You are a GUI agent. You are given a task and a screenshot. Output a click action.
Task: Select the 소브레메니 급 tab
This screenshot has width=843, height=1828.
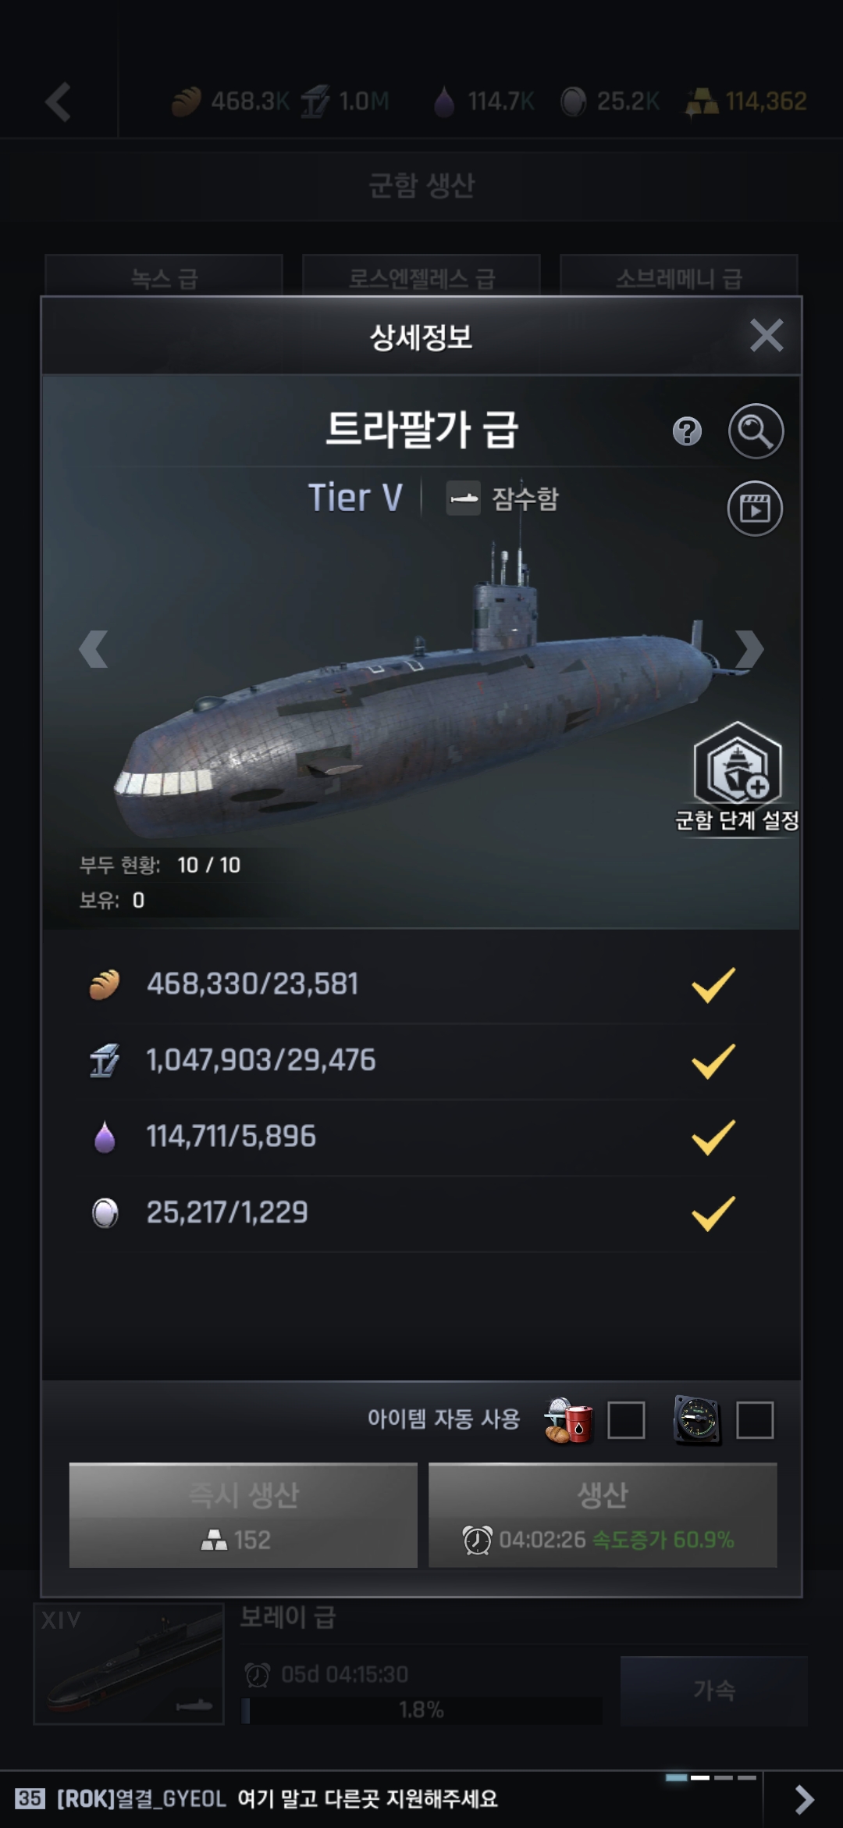pyautogui.click(x=679, y=277)
